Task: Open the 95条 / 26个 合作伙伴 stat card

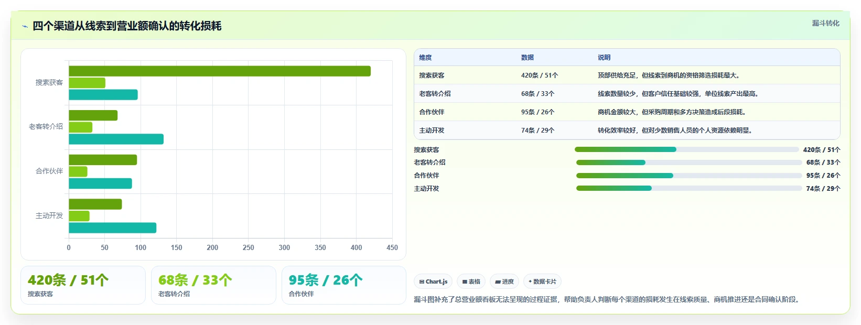Action: [344, 285]
